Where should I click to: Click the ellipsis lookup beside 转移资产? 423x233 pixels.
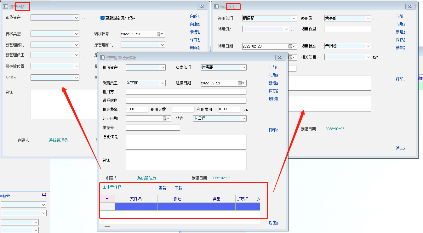83,18
